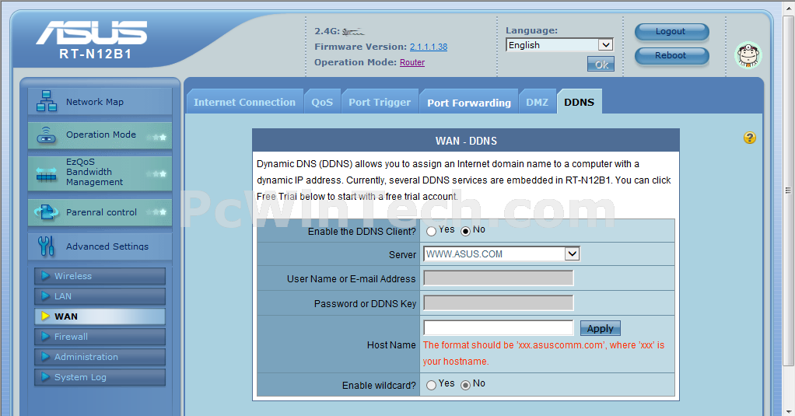Switch to the Port Trigger tab
795x416 pixels.
pos(380,102)
